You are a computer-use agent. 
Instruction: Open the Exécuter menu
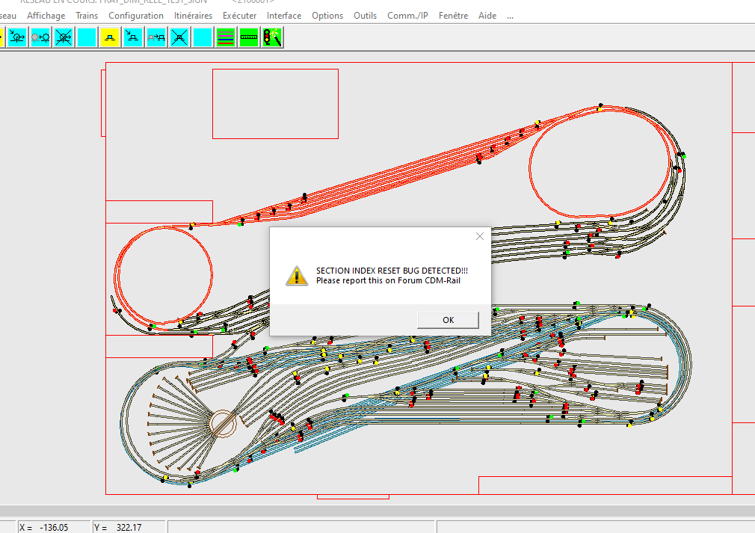(239, 16)
